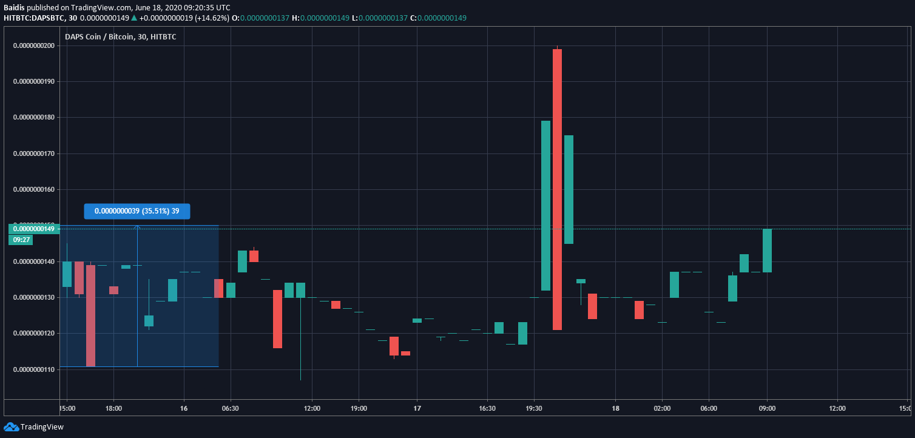Click the 0.0000000110 price axis label
The height and width of the screenshot is (438, 915).
[34, 369]
